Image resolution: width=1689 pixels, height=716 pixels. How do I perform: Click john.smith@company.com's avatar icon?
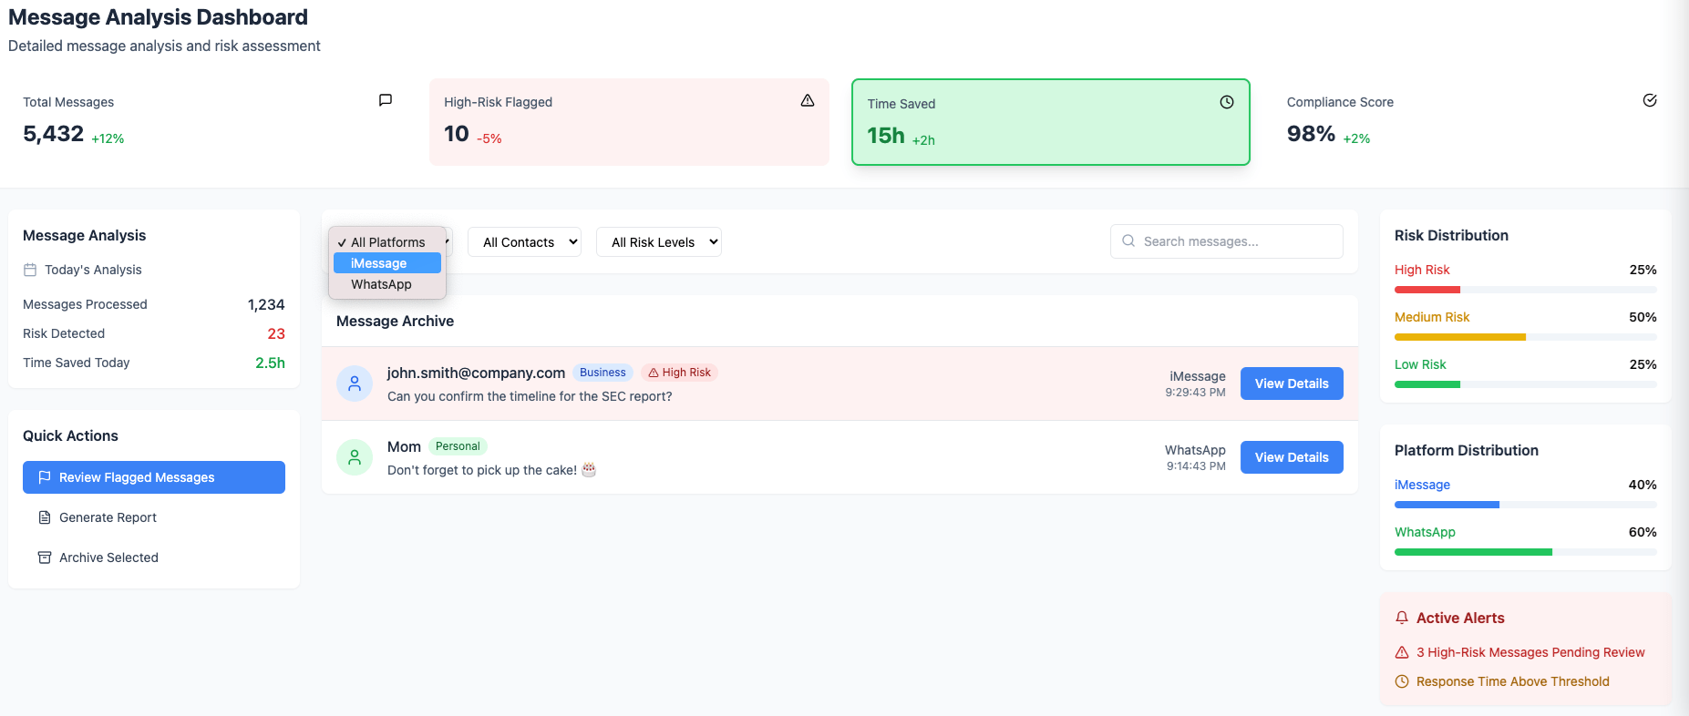355,384
